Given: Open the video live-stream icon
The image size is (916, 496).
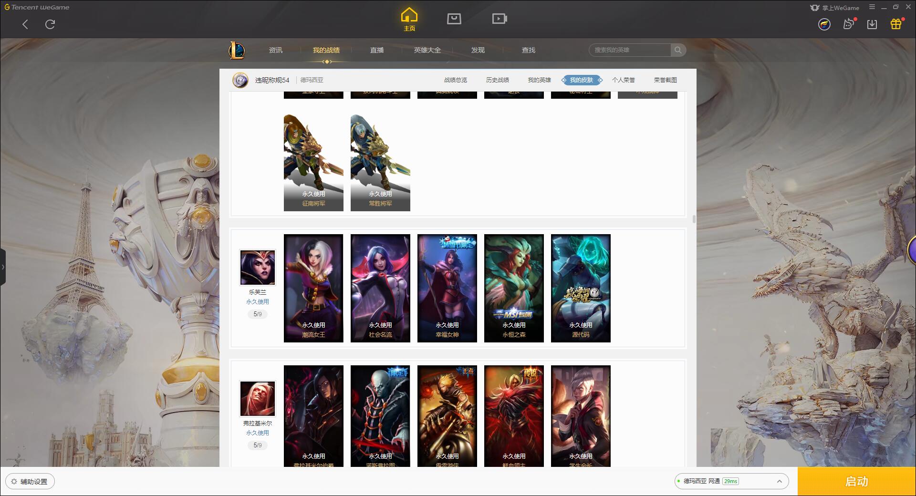Looking at the screenshot, I should click(500, 19).
